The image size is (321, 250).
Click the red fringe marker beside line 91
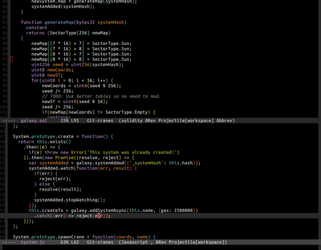(x=11, y=59)
